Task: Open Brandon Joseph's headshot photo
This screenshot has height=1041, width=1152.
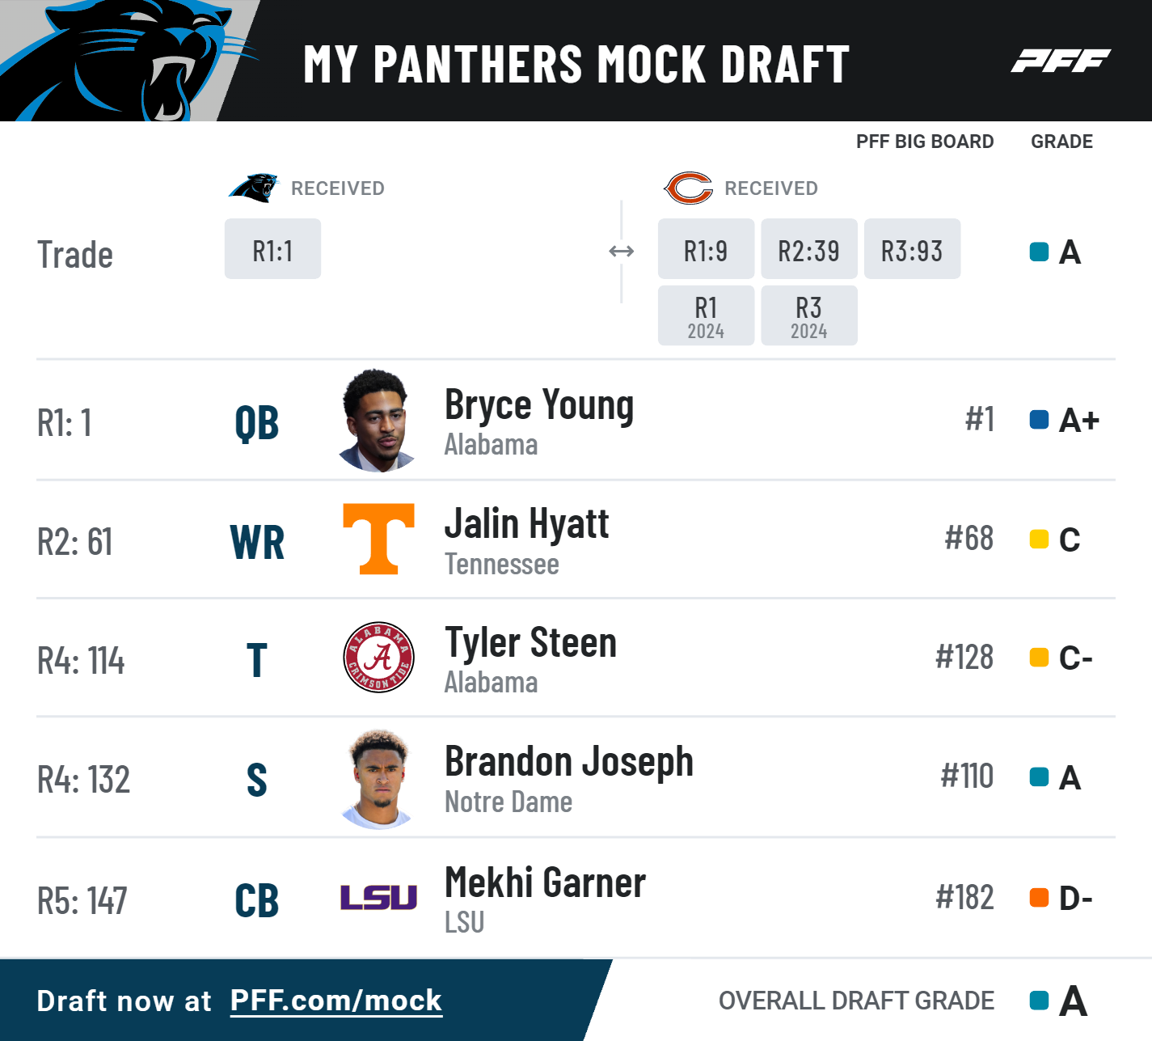Action: (378, 779)
